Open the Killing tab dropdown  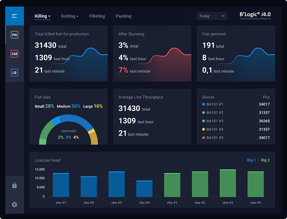[x=42, y=16]
